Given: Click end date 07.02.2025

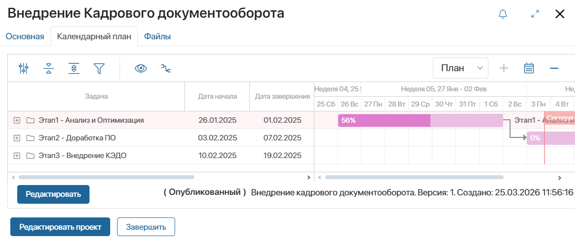Looking at the screenshot, I should [x=282, y=138].
